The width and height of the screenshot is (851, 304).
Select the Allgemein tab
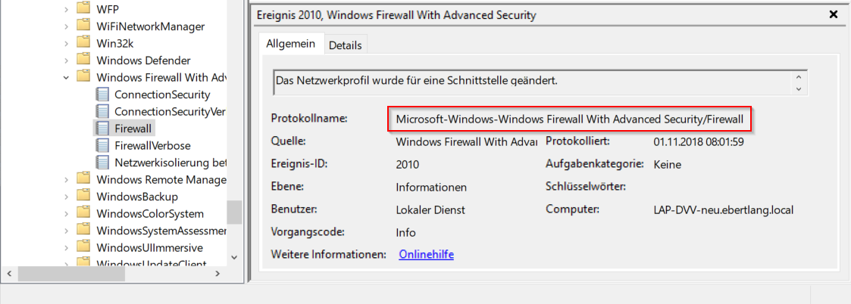(x=290, y=45)
